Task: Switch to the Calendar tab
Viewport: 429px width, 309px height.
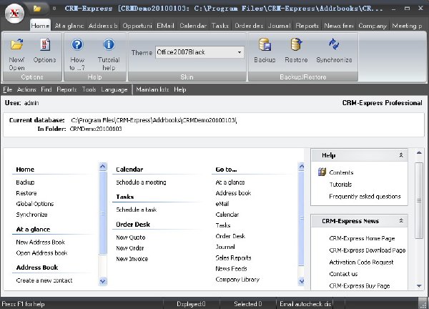Action: [193, 26]
